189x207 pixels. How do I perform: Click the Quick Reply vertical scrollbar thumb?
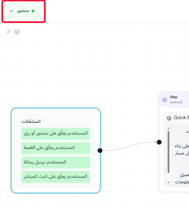(168, 152)
